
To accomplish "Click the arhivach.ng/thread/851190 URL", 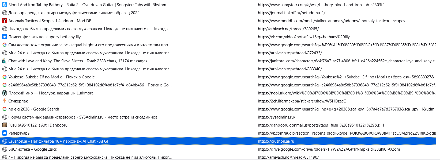I will coord(288,157).
